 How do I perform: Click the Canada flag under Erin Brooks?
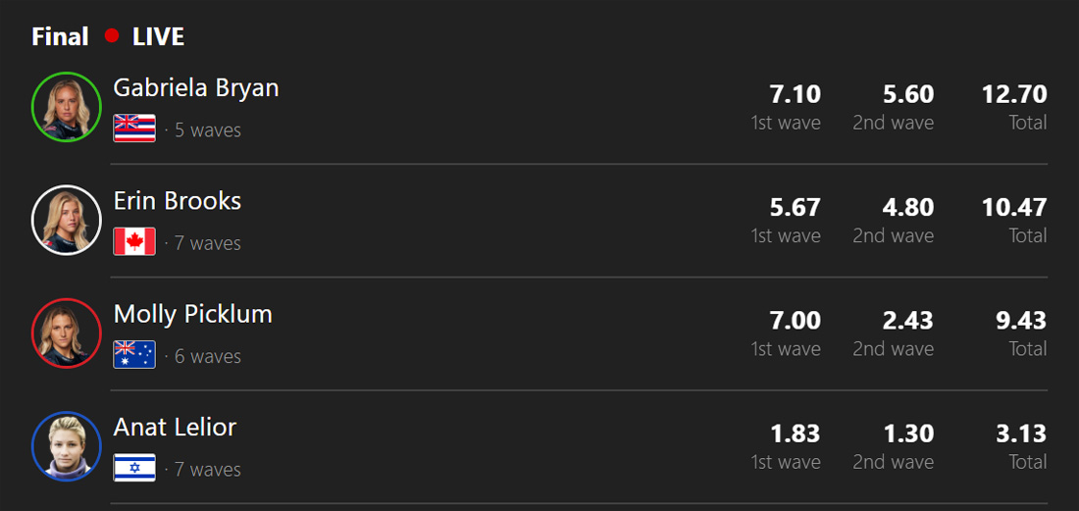(134, 241)
